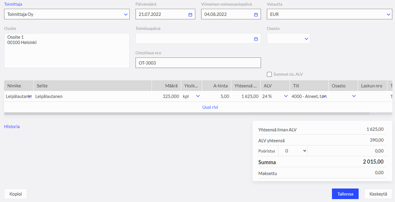Select the Selite column header

point(93,86)
